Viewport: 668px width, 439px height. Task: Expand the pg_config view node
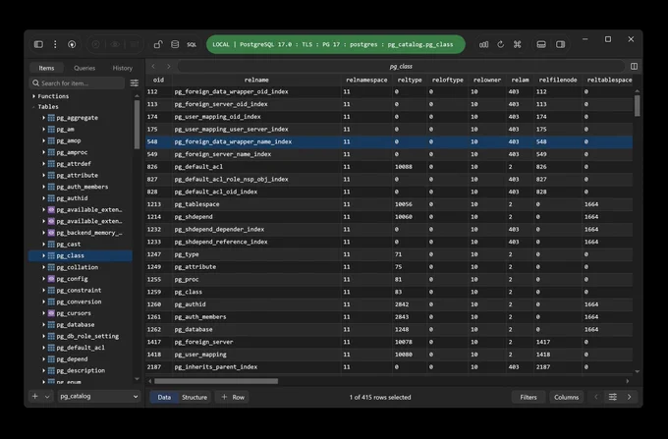click(x=43, y=279)
